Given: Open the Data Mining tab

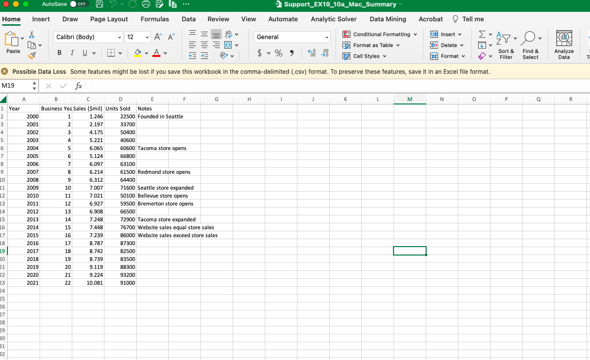Looking at the screenshot, I should [x=388, y=19].
